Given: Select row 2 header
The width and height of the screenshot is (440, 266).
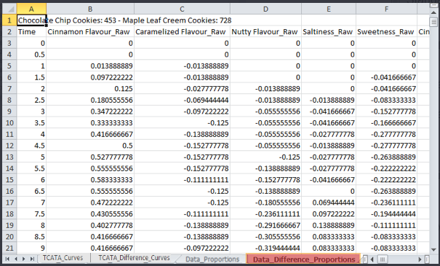Looking at the screenshot, I should click(x=9, y=32).
